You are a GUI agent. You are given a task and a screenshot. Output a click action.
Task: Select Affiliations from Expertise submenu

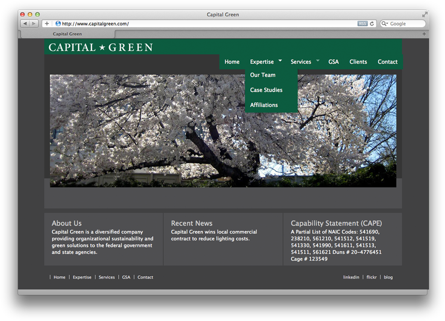(264, 105)
